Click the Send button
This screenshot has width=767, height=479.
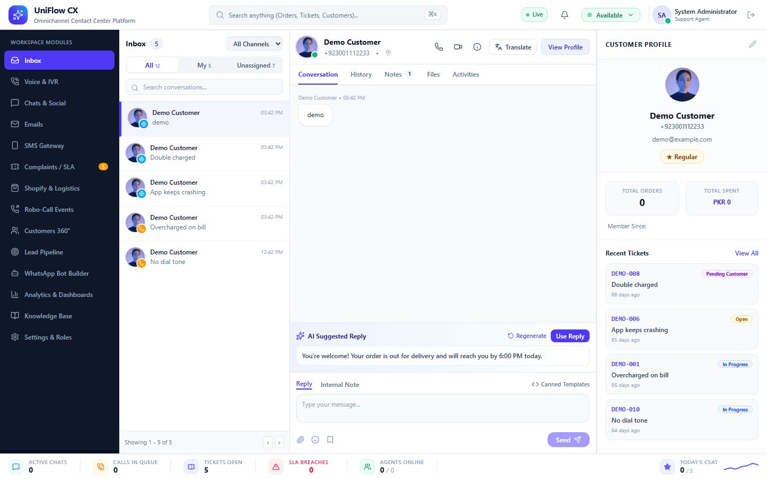tap(568, 440)
